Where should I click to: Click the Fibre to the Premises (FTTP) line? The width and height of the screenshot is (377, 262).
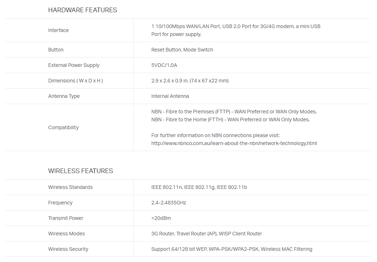pos(234,112)
